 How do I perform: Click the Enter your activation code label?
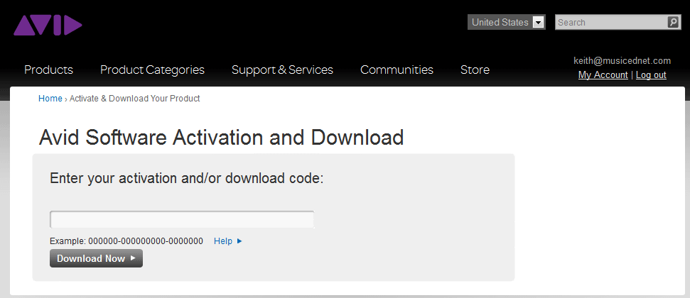[186, 178]
